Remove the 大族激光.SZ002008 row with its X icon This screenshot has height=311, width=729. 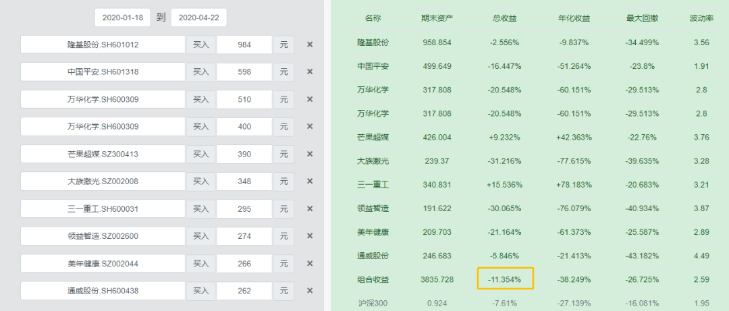[x=310, y=181]
